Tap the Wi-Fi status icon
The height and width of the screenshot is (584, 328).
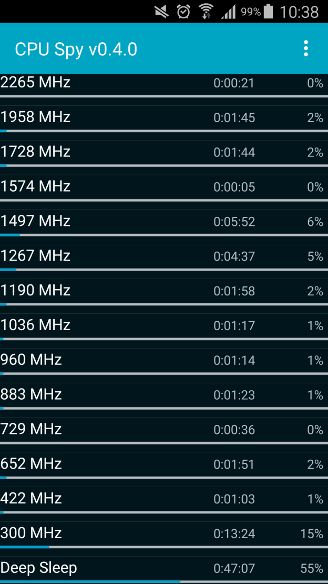(206, 12)
